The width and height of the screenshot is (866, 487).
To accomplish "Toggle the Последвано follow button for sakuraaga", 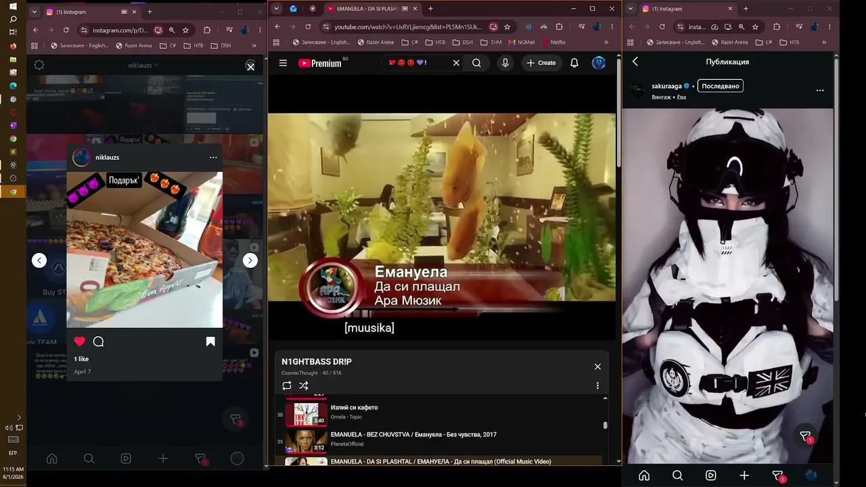I will pos(721,86).
